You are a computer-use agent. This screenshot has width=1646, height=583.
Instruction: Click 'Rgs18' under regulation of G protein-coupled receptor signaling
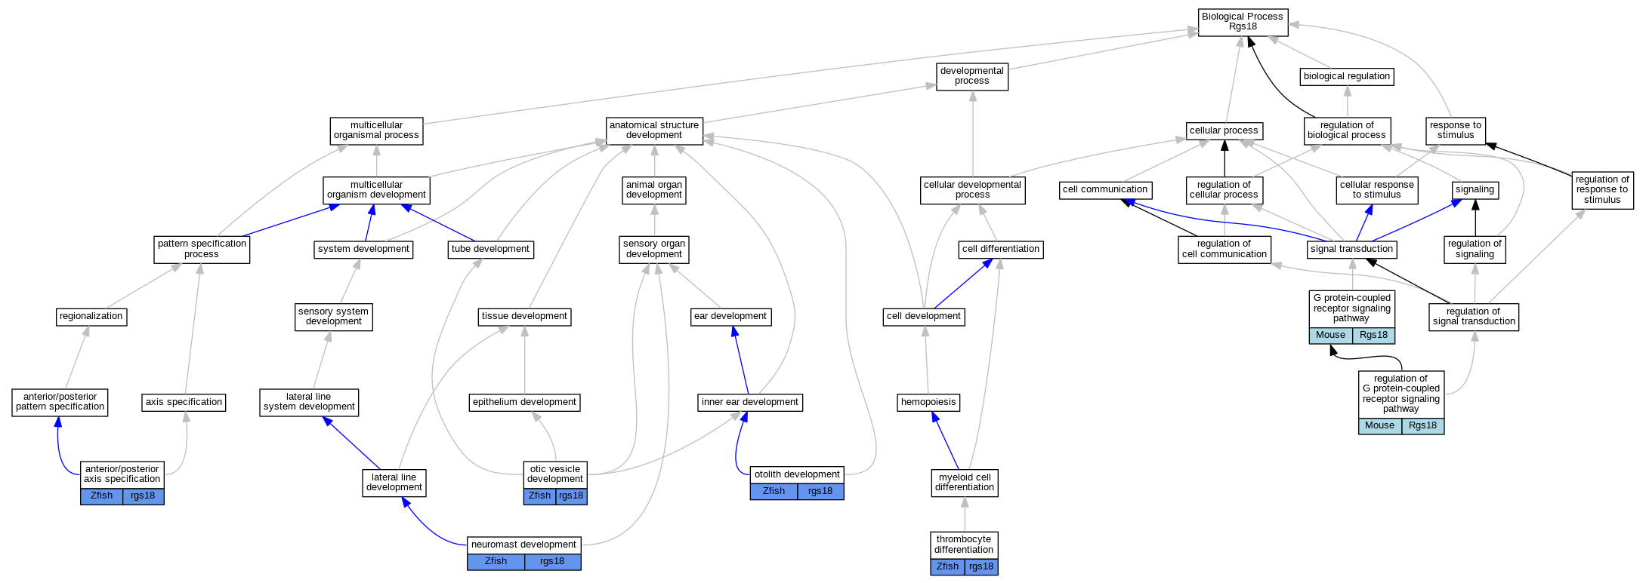click(1423, 426)
